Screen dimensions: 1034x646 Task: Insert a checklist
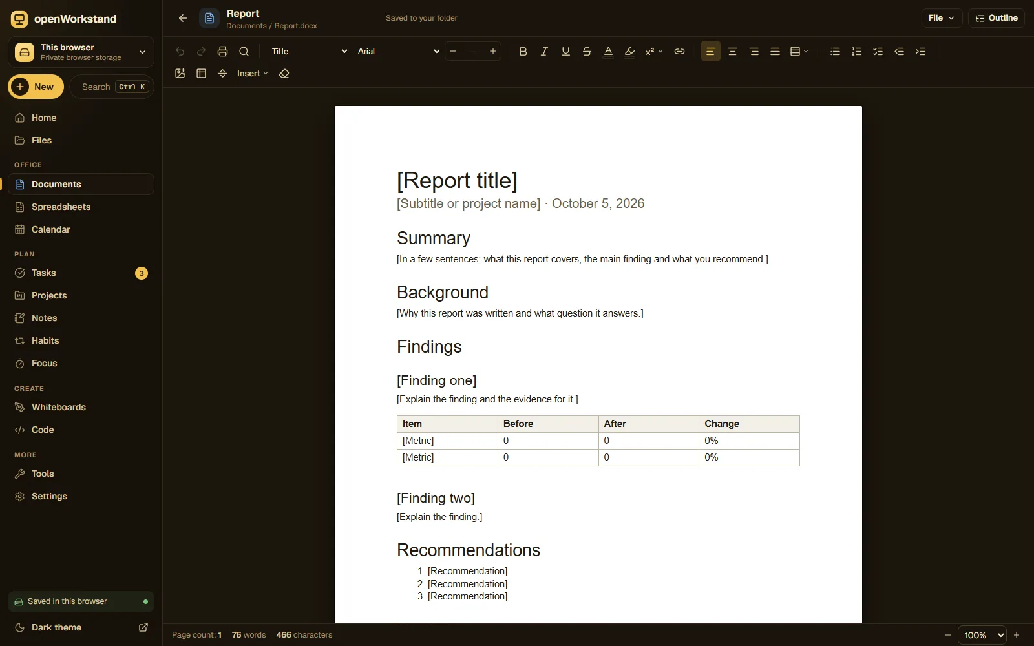click(878, 52)
